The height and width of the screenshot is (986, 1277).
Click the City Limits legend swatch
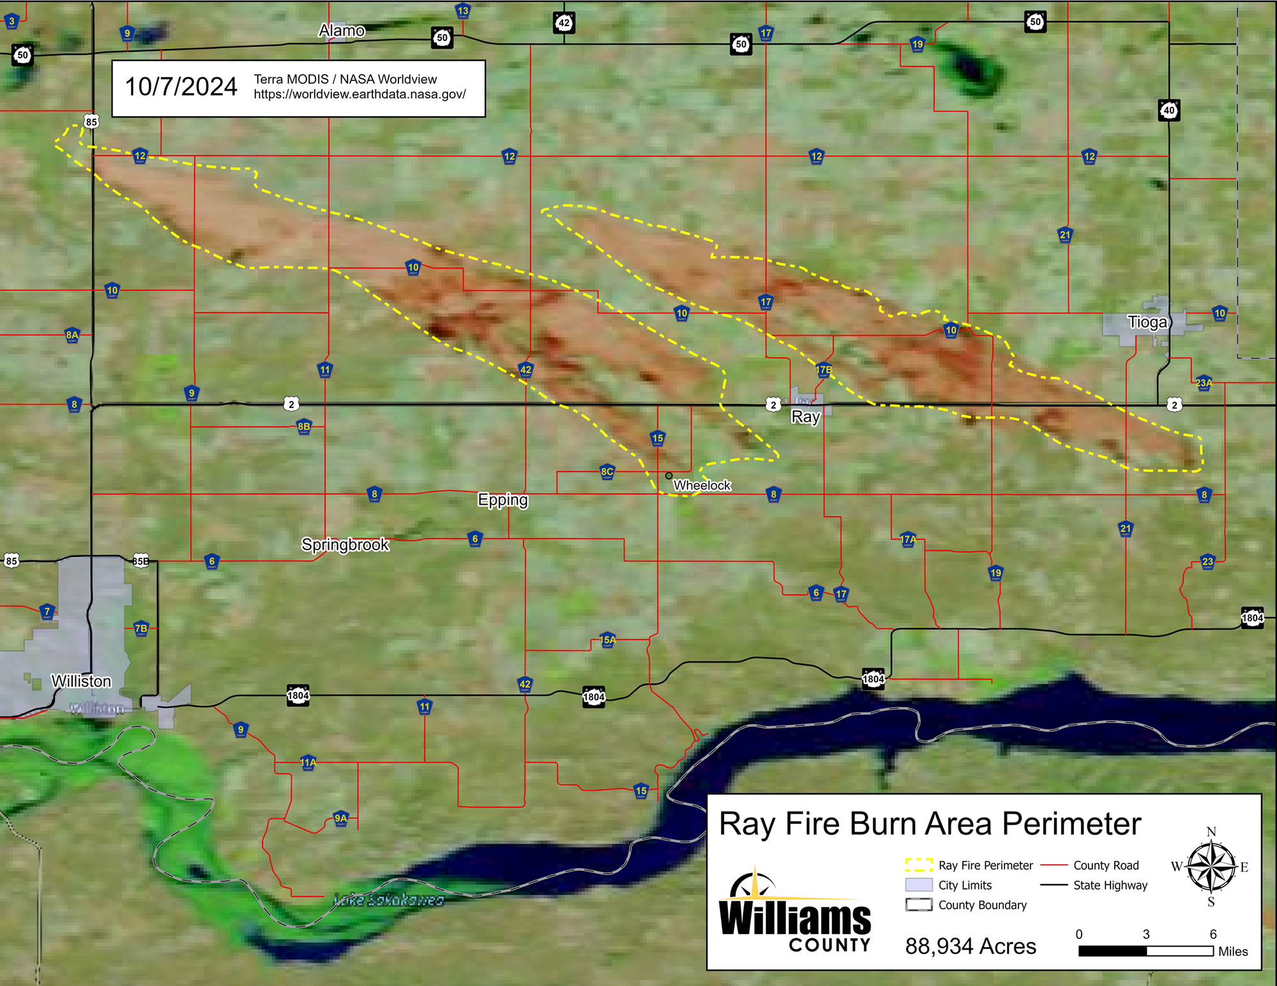coord(919,885)
